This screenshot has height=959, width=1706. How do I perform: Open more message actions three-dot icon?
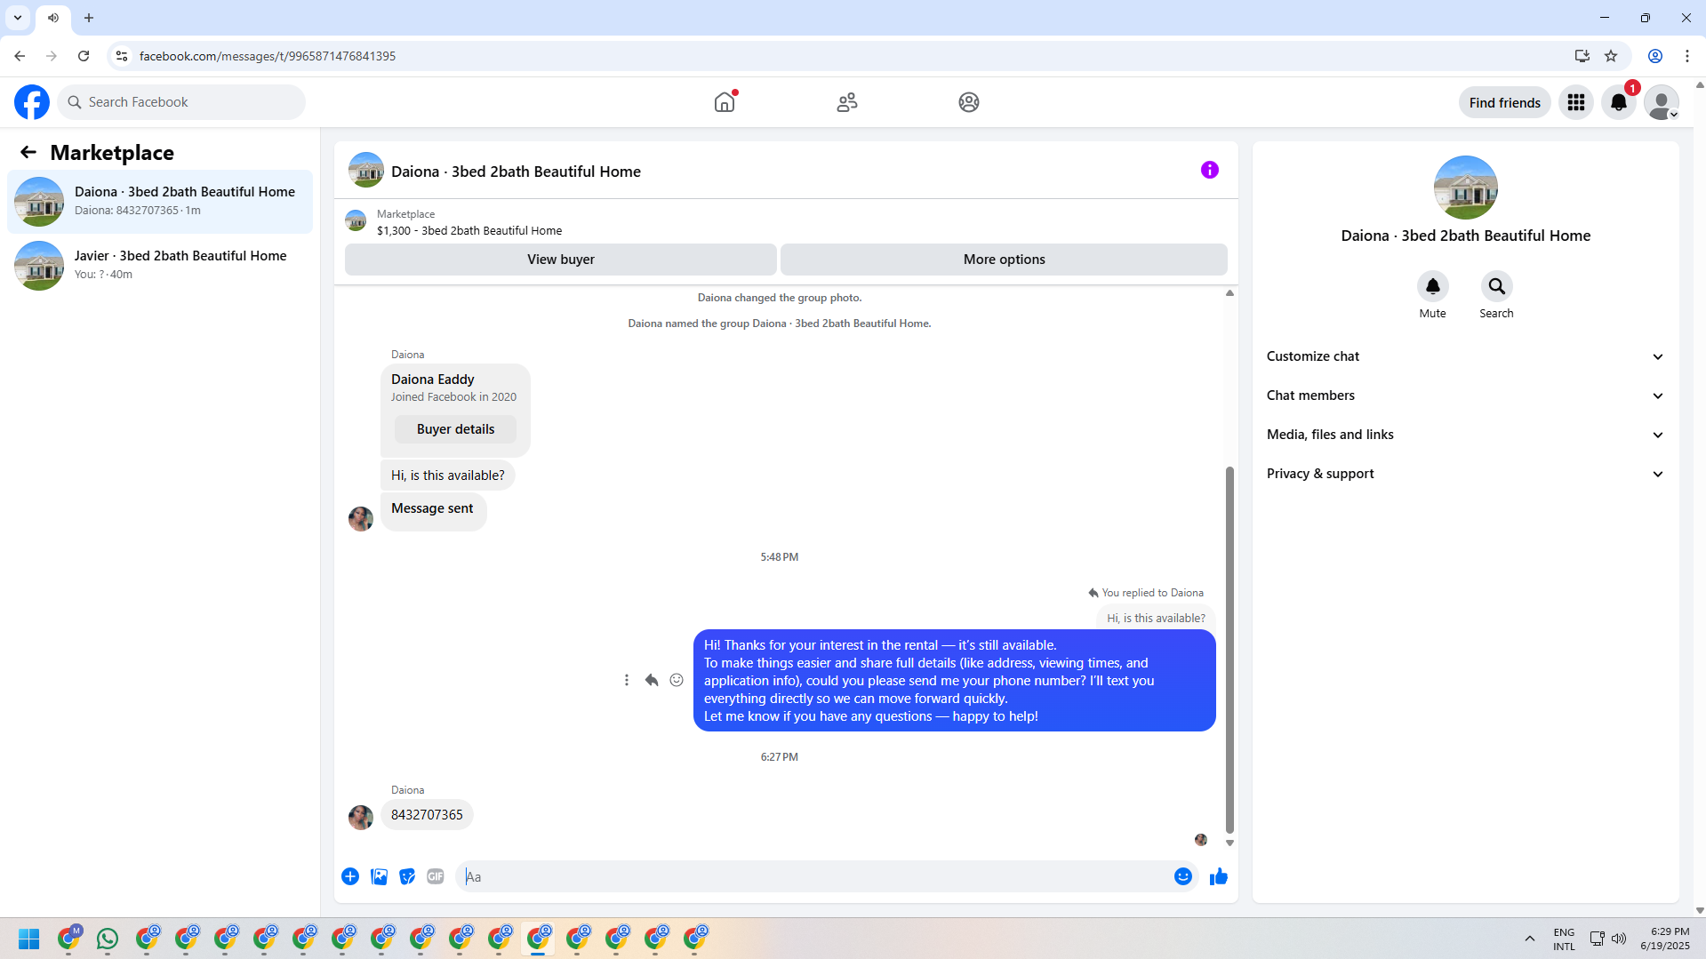pos(627,680)
